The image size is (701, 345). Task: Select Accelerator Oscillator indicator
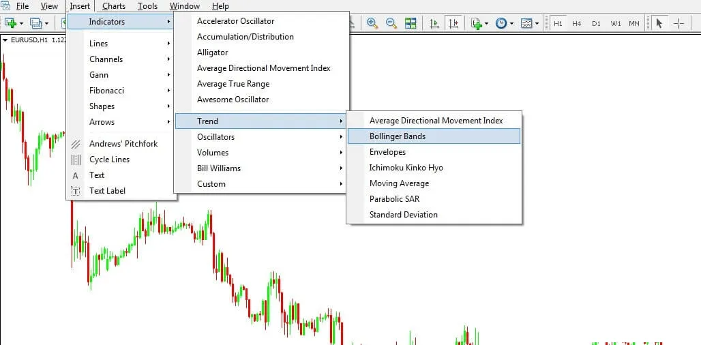261,21
